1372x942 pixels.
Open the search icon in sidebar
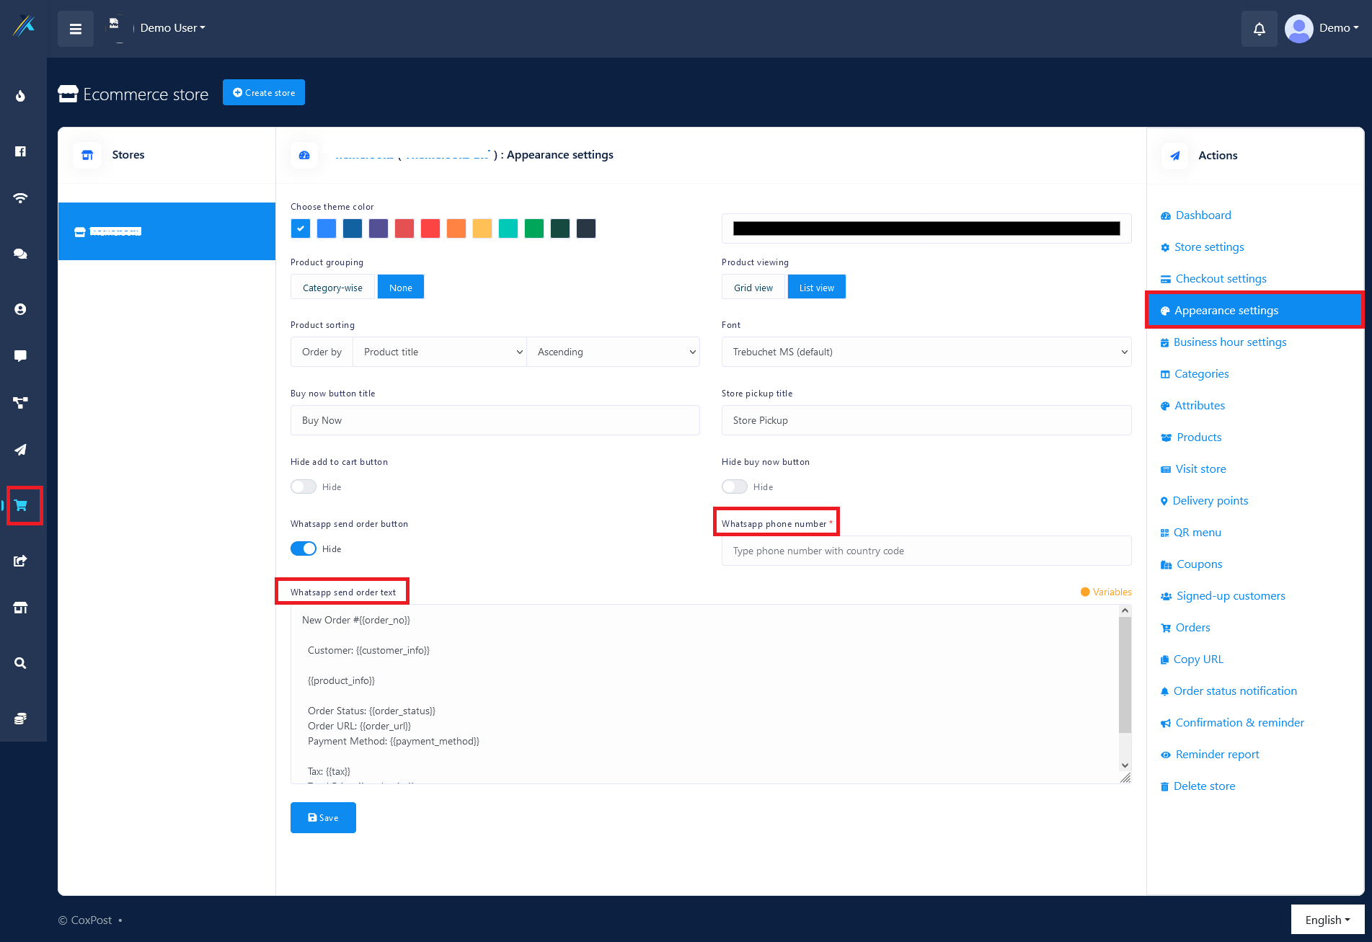tap(21, 663)
